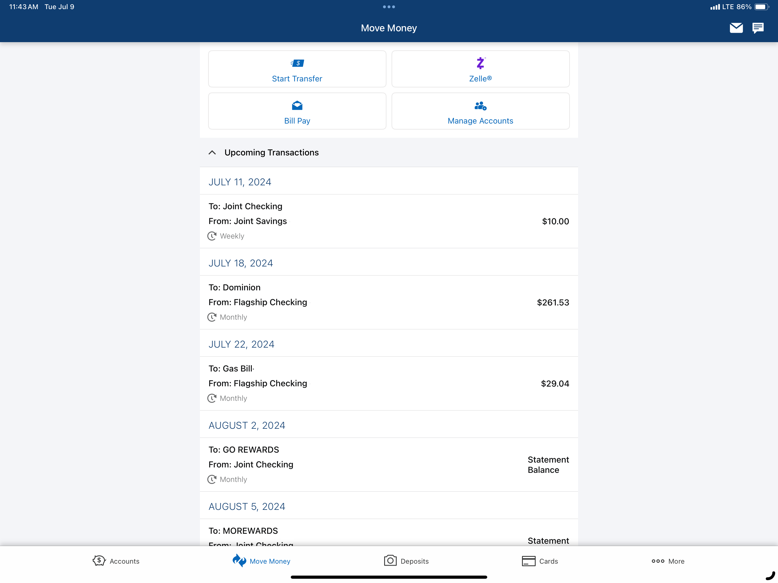Tap recurring clock icon for Dominion payment
778x583 pixels.
tap(212, 317)
